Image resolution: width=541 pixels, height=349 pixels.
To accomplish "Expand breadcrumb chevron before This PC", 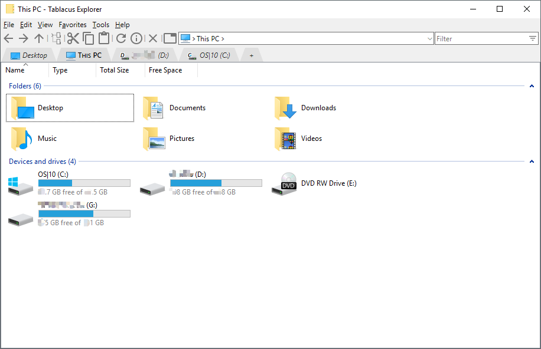I will tap(194, 39).
